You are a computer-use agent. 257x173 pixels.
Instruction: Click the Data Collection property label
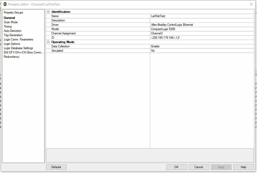tap(60, 46)
